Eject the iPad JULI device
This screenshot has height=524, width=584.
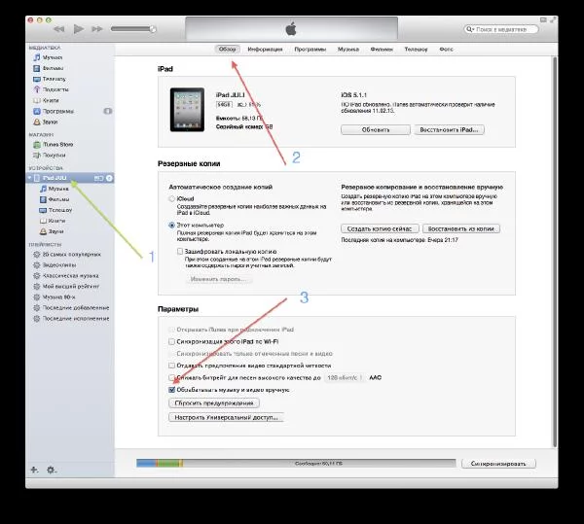pos(109,178)
